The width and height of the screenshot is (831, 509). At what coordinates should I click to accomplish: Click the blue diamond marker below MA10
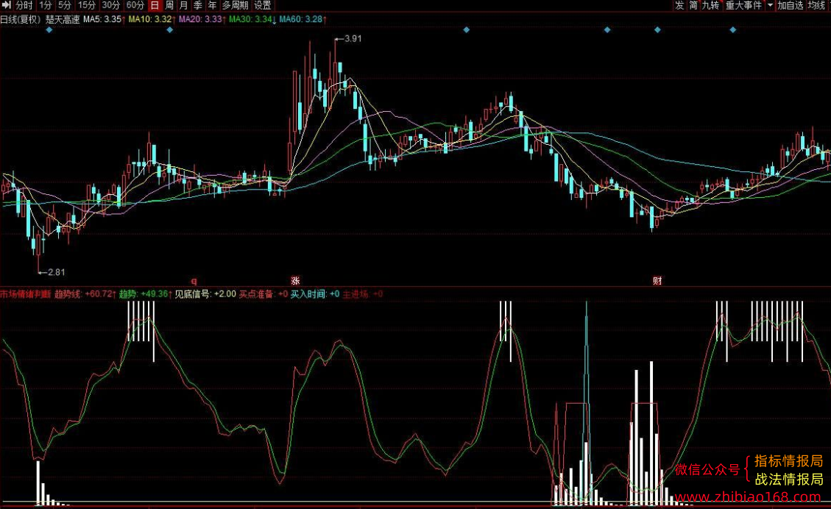[169, 30]
